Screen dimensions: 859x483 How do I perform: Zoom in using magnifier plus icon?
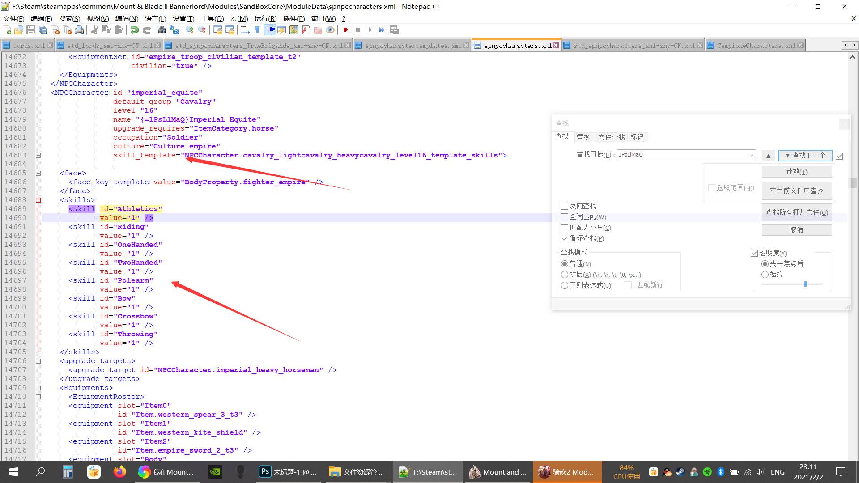point(190,30)
